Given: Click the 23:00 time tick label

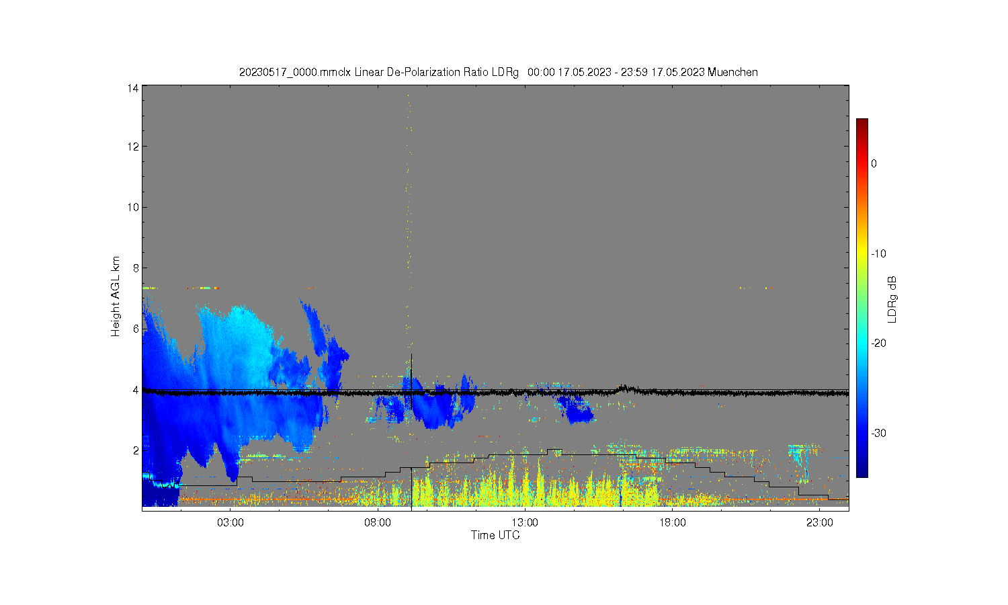Looking at the screenshot, I should 819,522.
